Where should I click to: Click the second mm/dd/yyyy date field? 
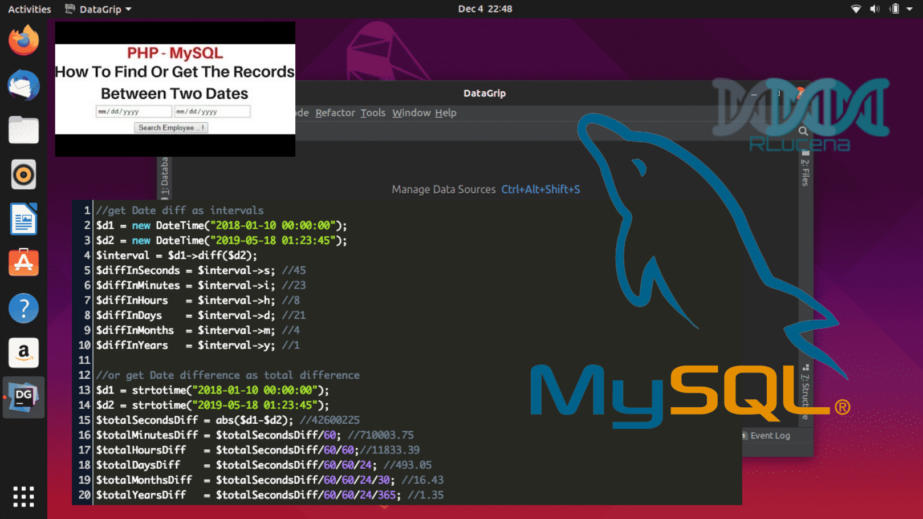tap(212, 112)
